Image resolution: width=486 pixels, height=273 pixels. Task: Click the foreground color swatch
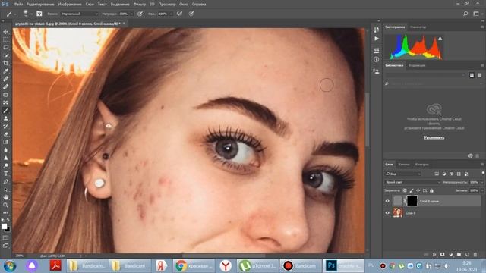4,226
